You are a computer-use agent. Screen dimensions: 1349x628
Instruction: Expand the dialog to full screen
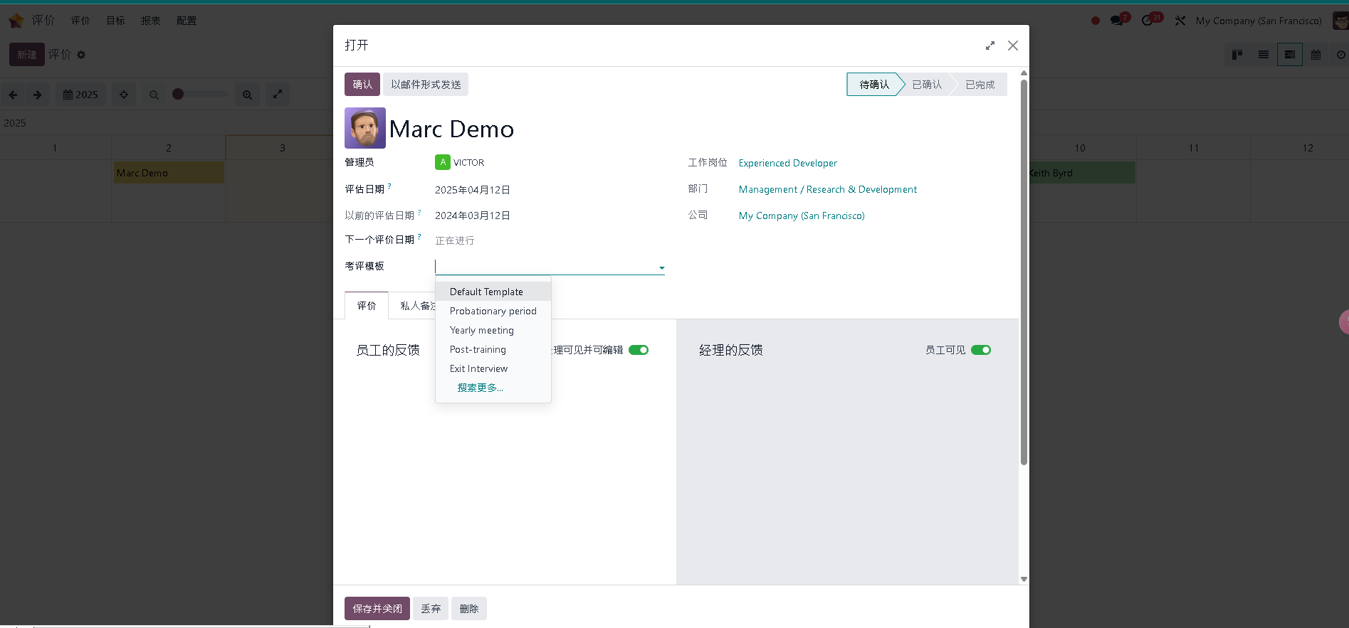pos(990,46)
